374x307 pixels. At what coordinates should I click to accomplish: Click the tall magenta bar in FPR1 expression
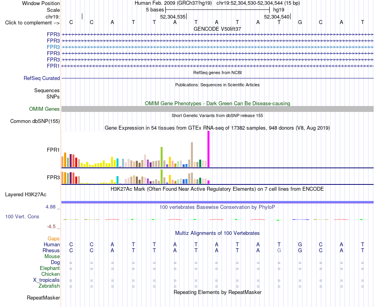point(209,149)
